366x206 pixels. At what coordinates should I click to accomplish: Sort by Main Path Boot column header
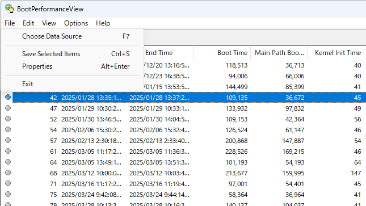[279, 53]
